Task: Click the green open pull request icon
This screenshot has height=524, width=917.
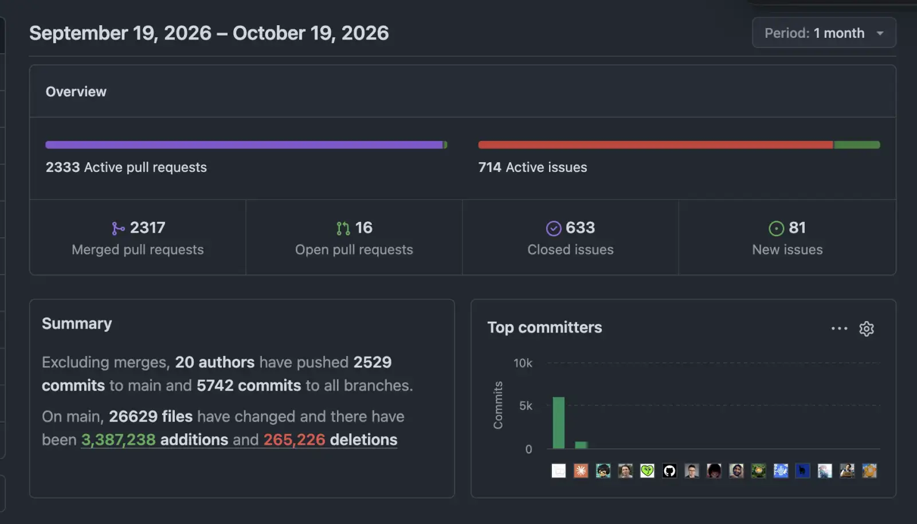Action: pos(343,229)
